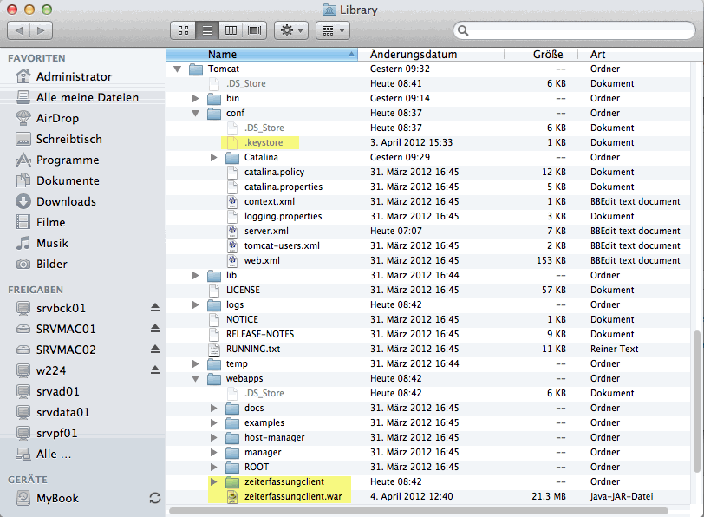The image size is (704, 517).
Task: Collapse the webapps folder
Action: [196, 379]
